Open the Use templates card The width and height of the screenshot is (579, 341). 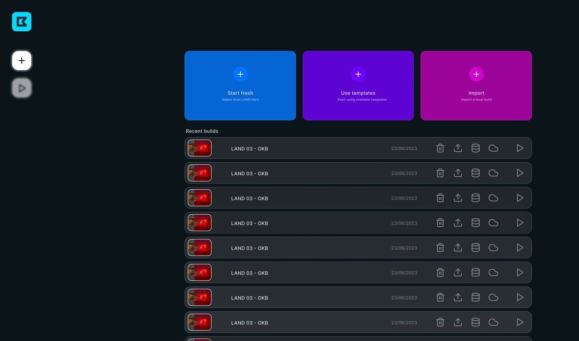tap(358, 86)
